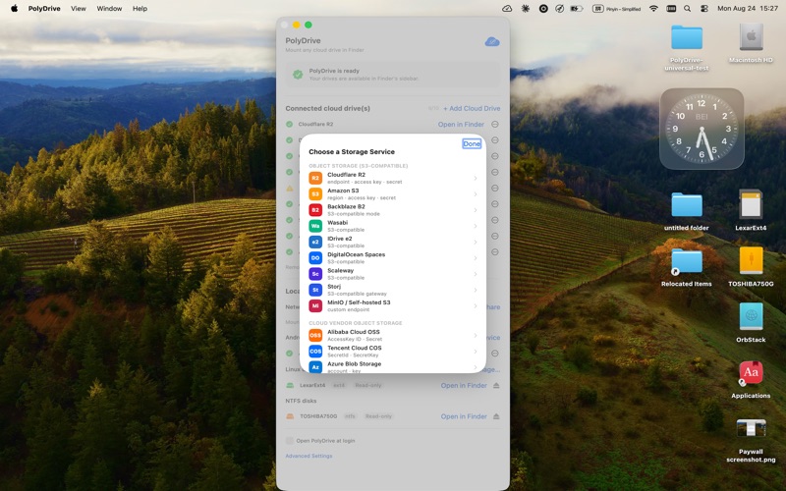The image size is (786, 491).
Task: Open Advanced Settings link
Action: click(x=309, y=456)
